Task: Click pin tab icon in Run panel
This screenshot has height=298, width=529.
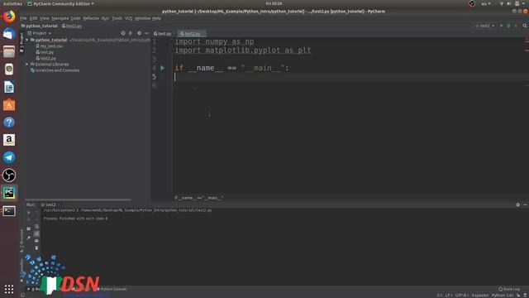Action: (29, 238)
